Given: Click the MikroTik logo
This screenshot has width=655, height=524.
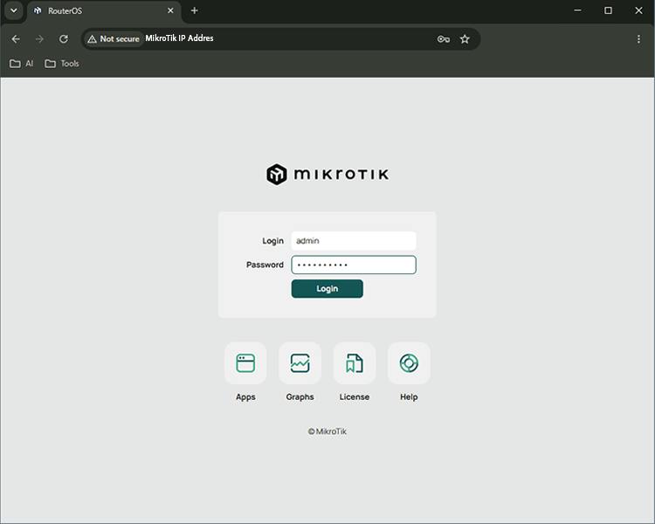Looking at the screenshot, I should 327,175.
